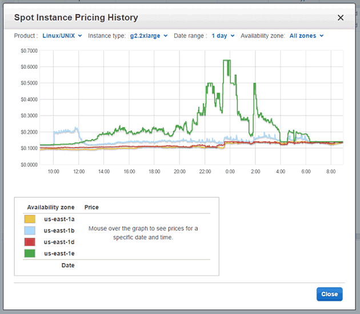This screenshot has width=360, height=314.
Task: Click the $0.7000 y-axis label
Action: tap(29, 51)
